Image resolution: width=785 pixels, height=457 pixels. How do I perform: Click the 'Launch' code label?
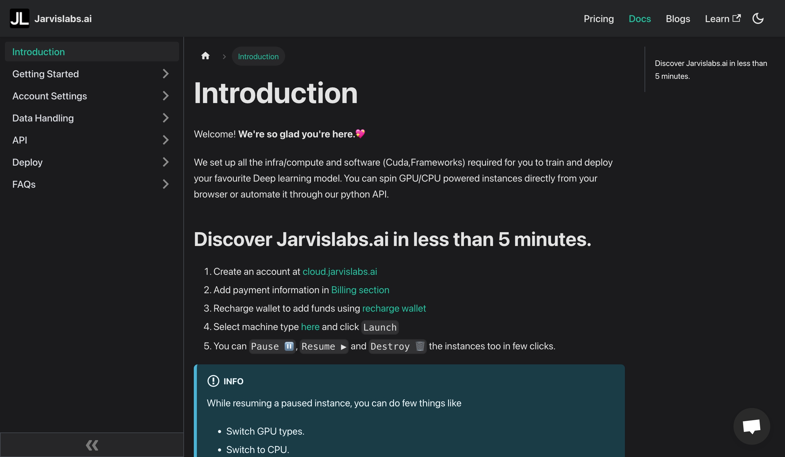380,327
